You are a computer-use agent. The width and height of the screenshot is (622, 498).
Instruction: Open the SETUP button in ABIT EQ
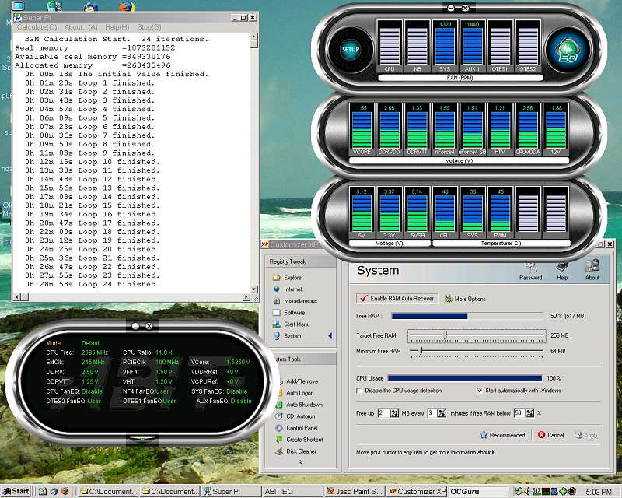coord(351,50)
